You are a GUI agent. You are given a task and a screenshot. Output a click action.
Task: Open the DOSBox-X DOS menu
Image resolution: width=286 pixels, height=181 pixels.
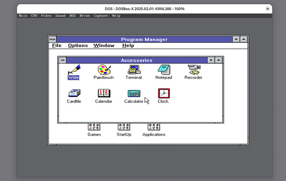tap(73, 16)
